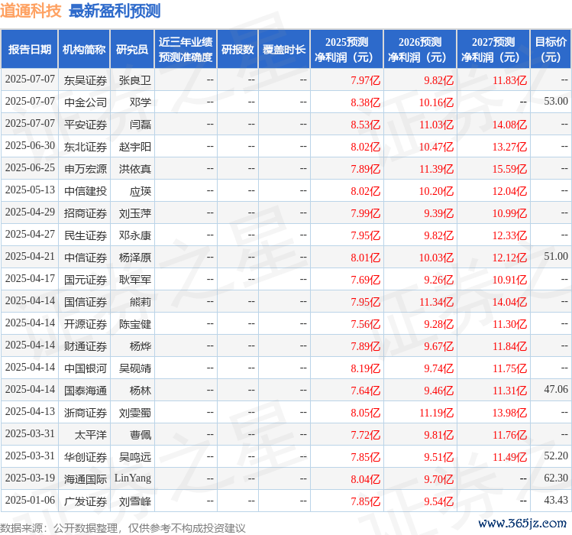Select the 机构简称 column header
This screenshot has width=572, height=535.
[x=84, y=50]
